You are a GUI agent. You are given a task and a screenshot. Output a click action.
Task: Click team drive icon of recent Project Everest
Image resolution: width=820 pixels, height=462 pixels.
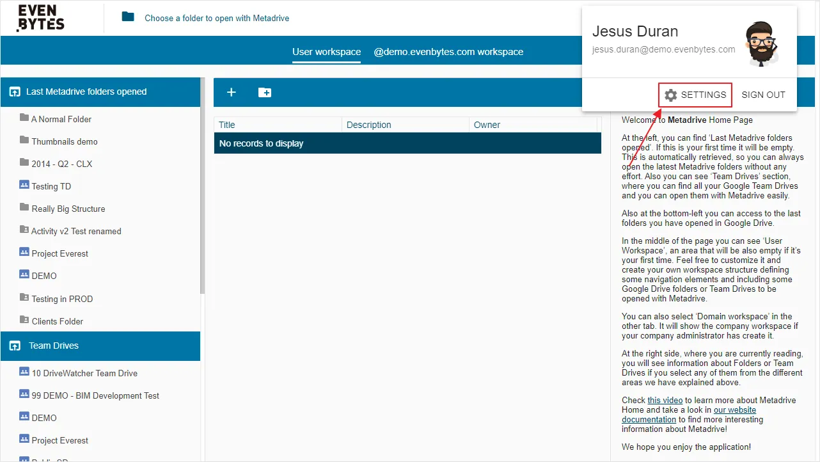coord(24,253)
